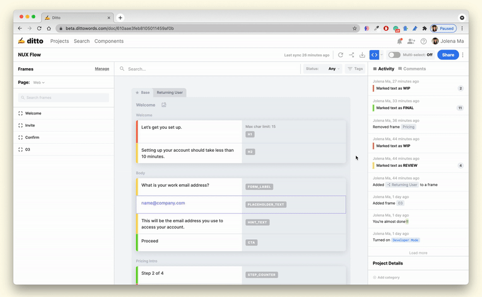
Task: Select the Returning User variant tab
Action: click(x=170, y=93)
